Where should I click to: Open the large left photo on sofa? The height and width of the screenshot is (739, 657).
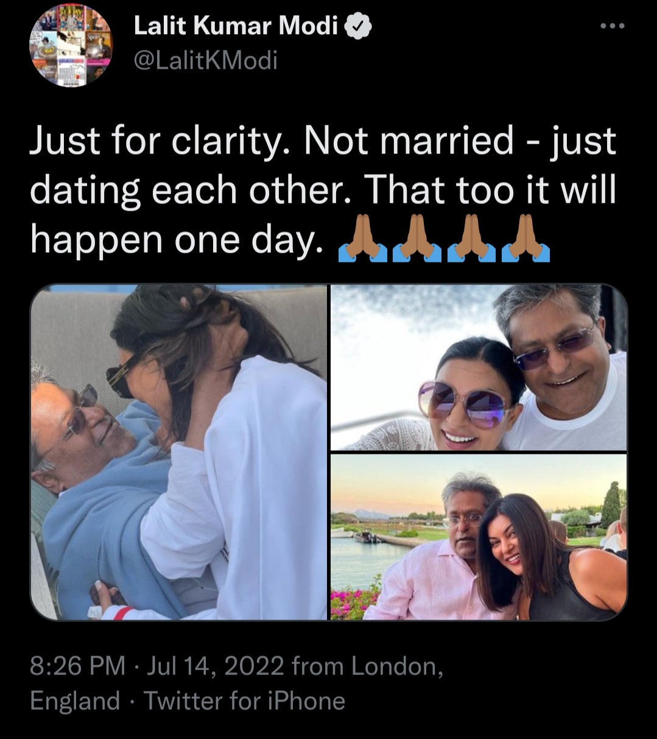[179, 452]
